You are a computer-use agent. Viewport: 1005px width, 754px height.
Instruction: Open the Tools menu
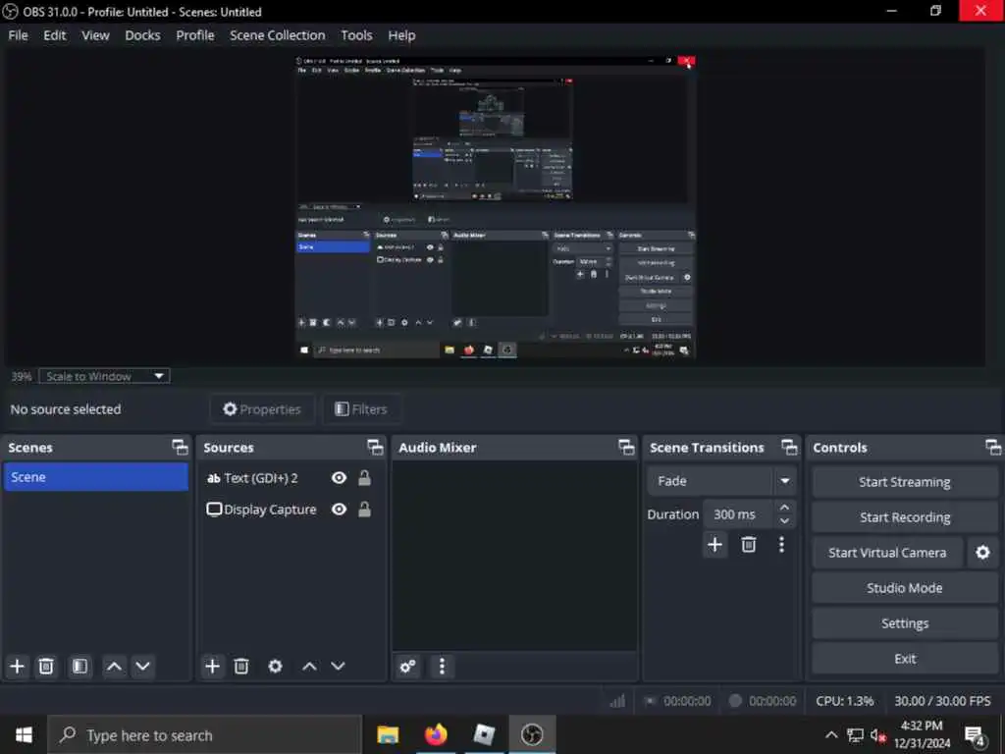point(355,35)
